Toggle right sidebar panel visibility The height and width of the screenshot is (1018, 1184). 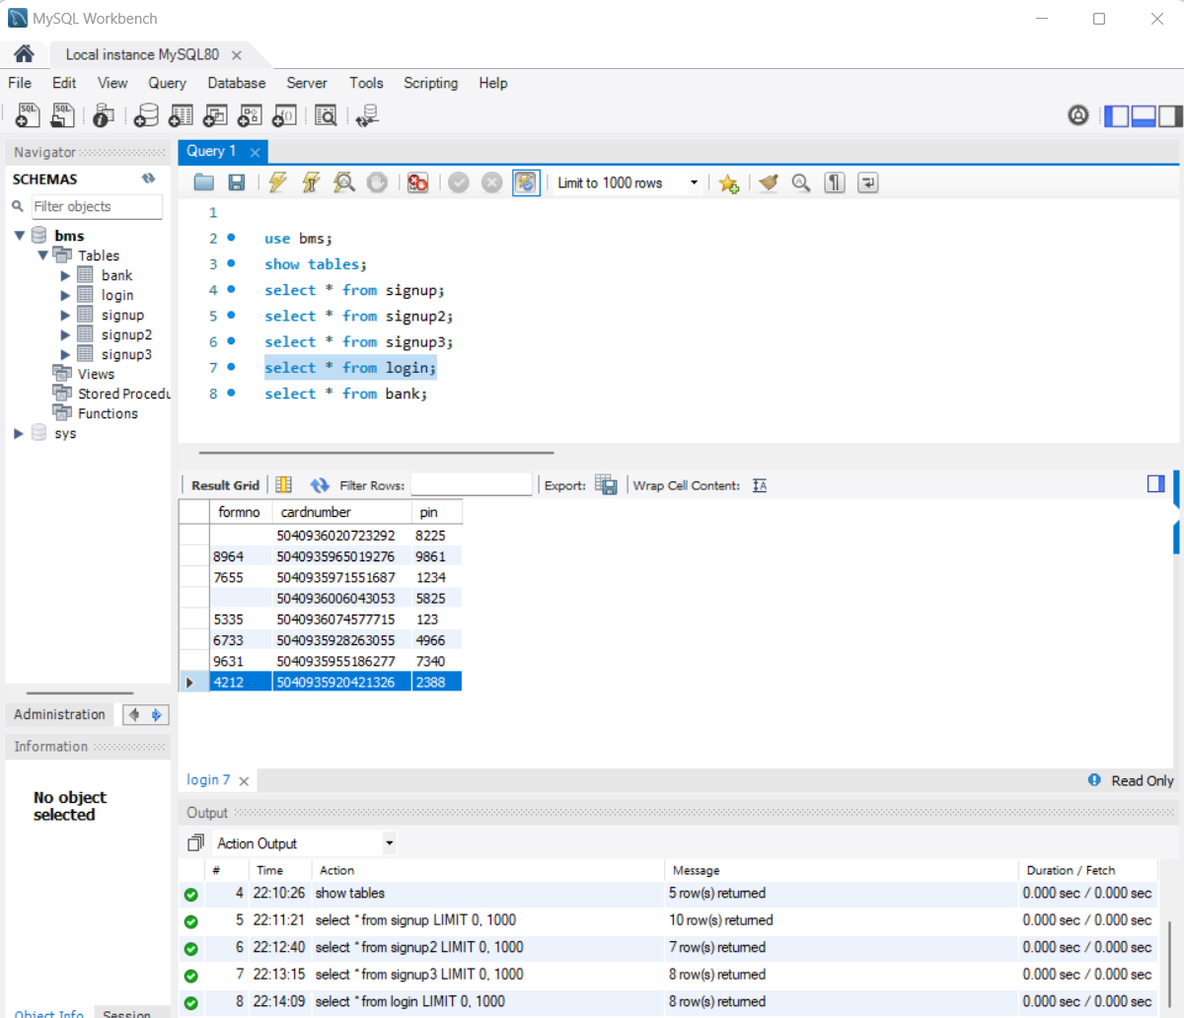(x=1170, y=115)
